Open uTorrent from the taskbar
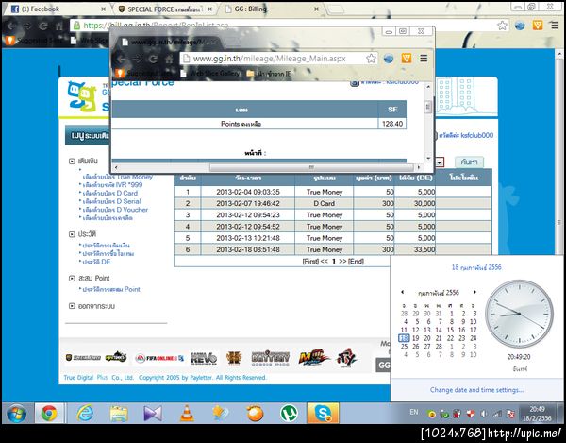 tap(290, 413)
